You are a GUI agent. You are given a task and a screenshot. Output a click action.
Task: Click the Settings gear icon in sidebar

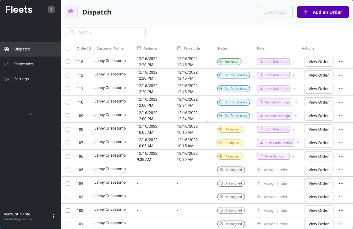7,79
